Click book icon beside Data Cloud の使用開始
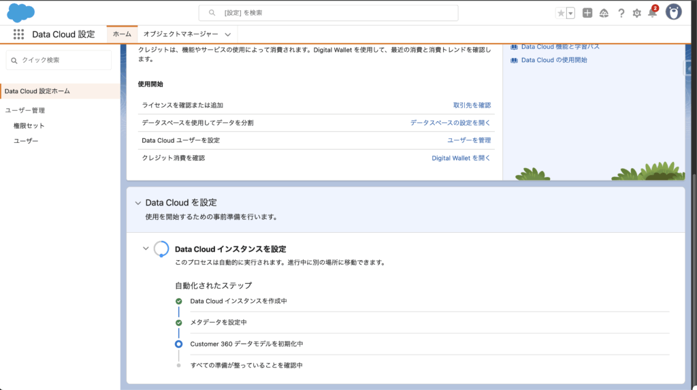This screenshot has height=390, width=697. [x=514, y=61]
